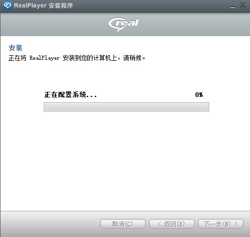This screenshot has height=237, width=250.
Task: Click the 安装 heading
Action: pos(16,48)
